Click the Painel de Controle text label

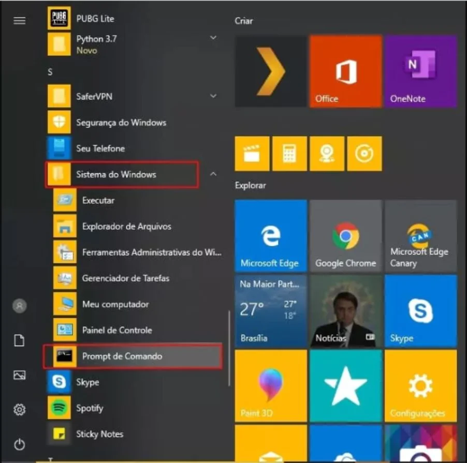(117, 330)
